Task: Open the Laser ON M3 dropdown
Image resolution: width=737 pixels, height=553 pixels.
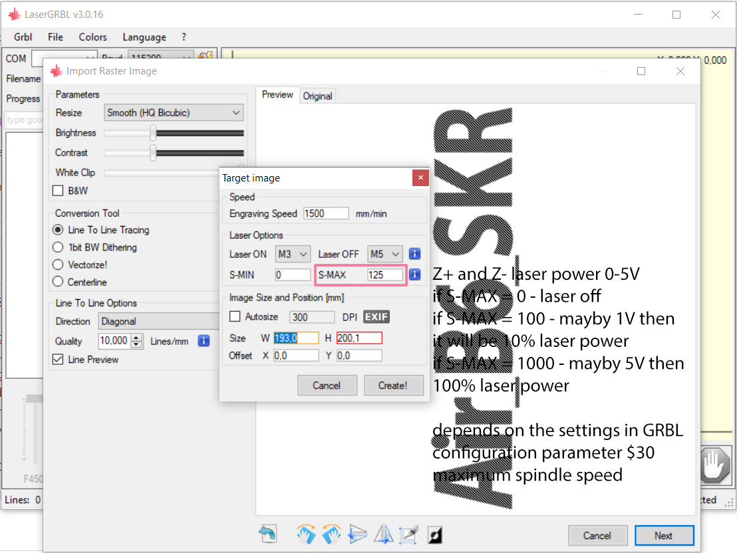Action: 293,254
